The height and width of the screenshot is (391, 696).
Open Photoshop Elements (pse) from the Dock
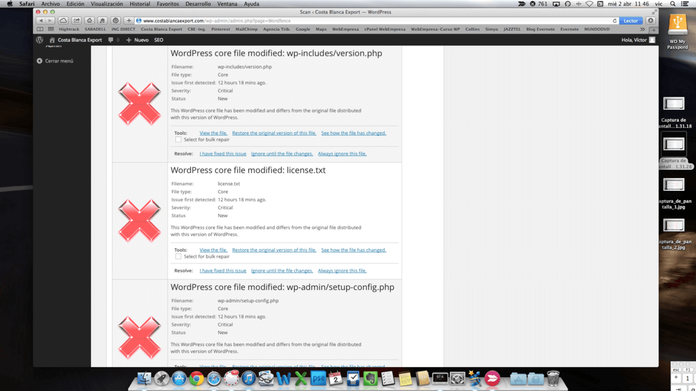click(x=318, y=378)
